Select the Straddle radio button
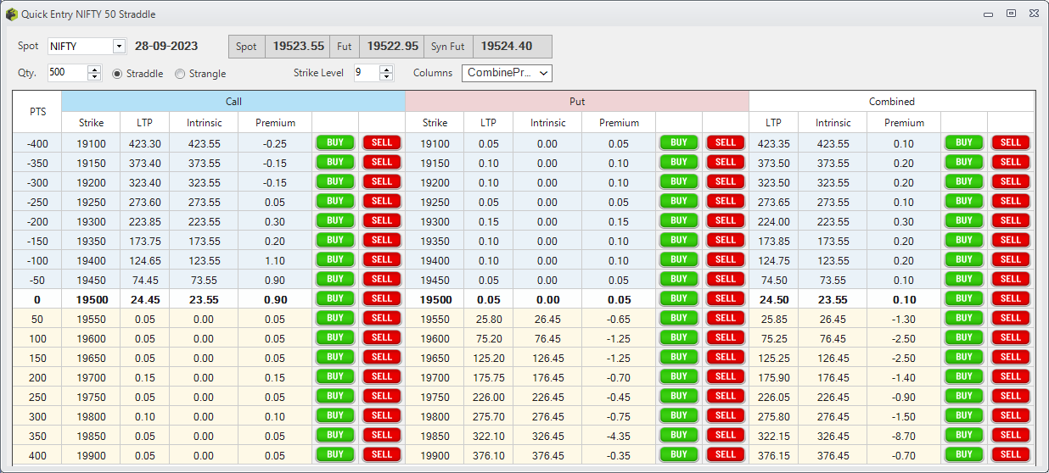Viewport: 1049px width, 473px height. click(118, 74)
